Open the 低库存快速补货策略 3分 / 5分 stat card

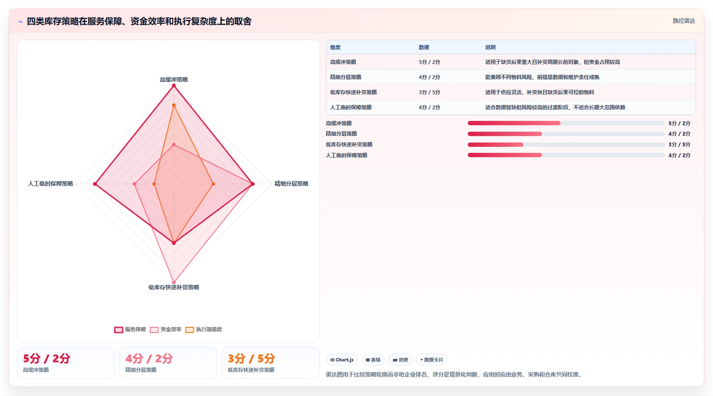point(271,363)
